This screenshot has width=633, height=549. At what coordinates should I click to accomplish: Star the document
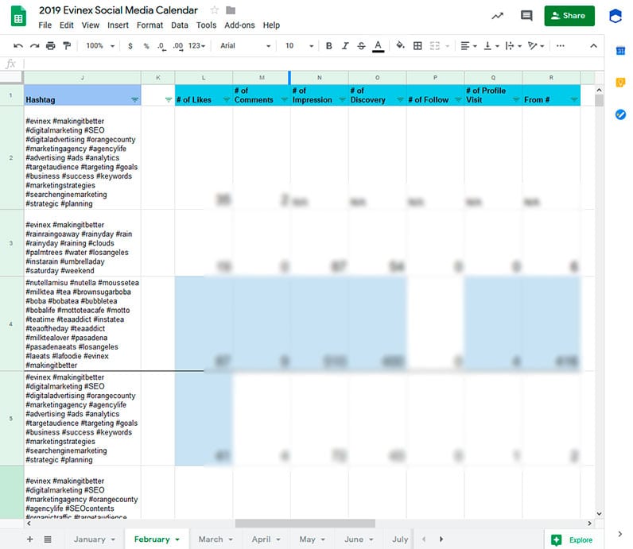[x=215, y=10]
